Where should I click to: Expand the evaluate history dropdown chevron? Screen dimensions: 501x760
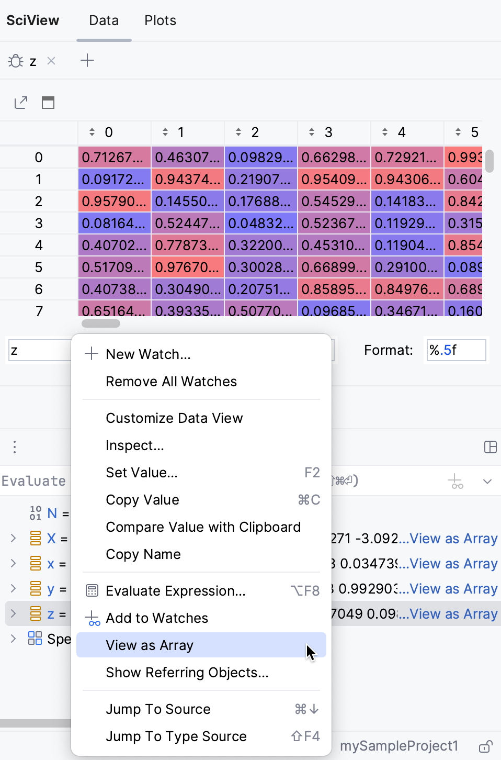(x=487, y=481)
